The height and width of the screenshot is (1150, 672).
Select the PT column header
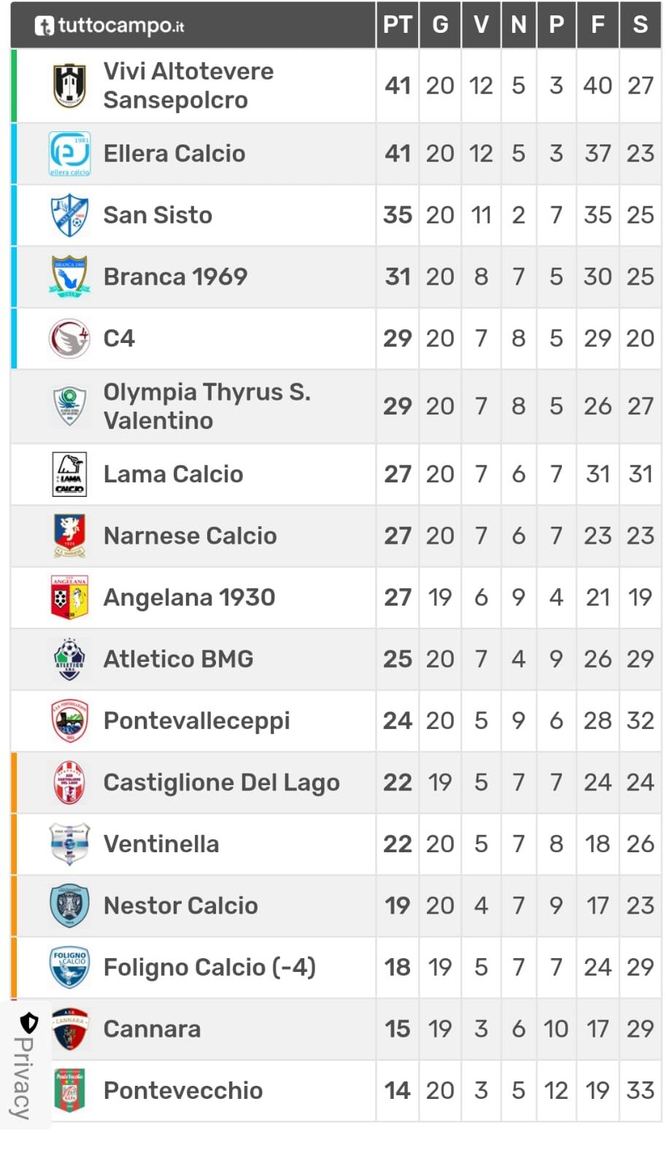coord(398,25)
